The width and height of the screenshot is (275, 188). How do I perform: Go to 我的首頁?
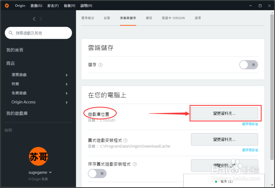pos(15,50)
